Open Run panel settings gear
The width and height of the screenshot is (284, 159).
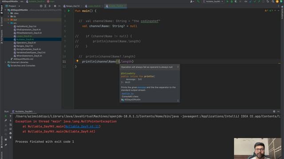(x=274, y=111)
